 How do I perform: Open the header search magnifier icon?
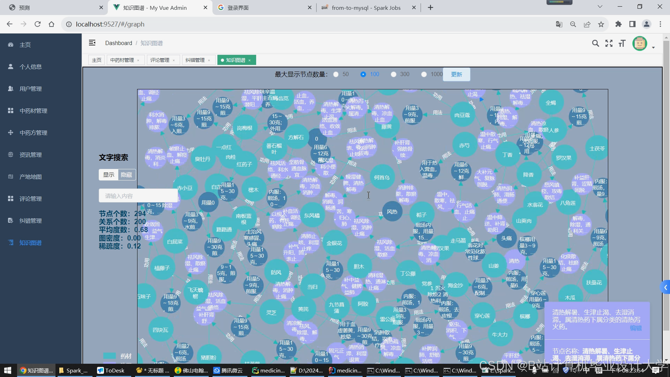point(596,43)
